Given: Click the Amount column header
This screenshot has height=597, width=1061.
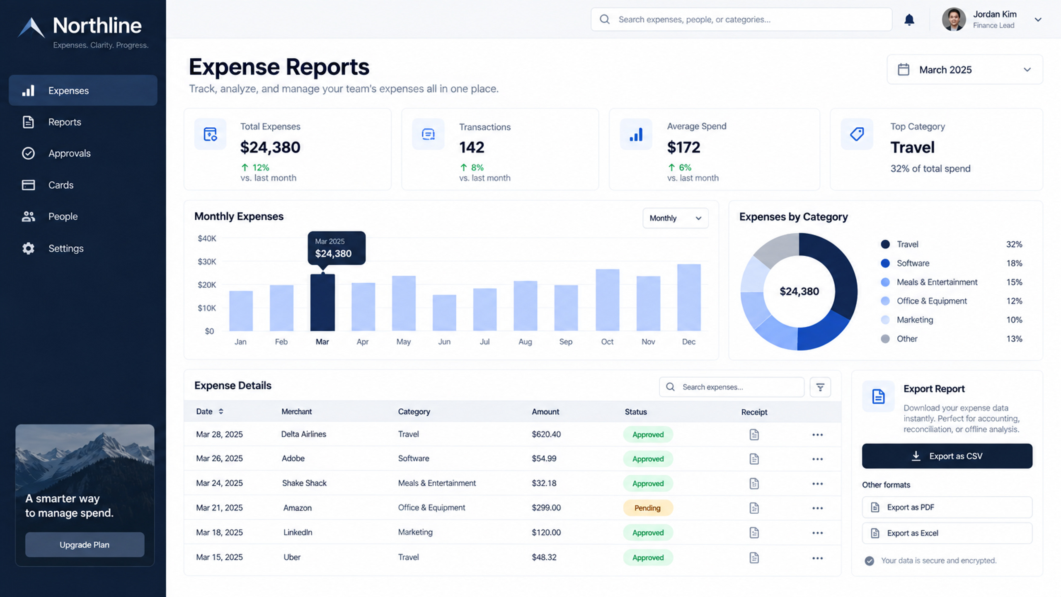Looking at the screenshot, I should (545, 412).
